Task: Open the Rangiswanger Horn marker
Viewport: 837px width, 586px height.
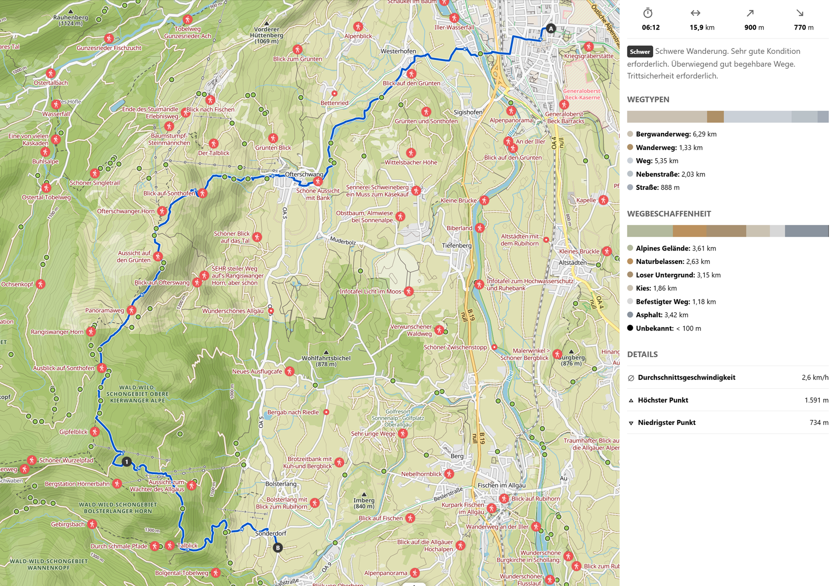Action: point(91,332)
